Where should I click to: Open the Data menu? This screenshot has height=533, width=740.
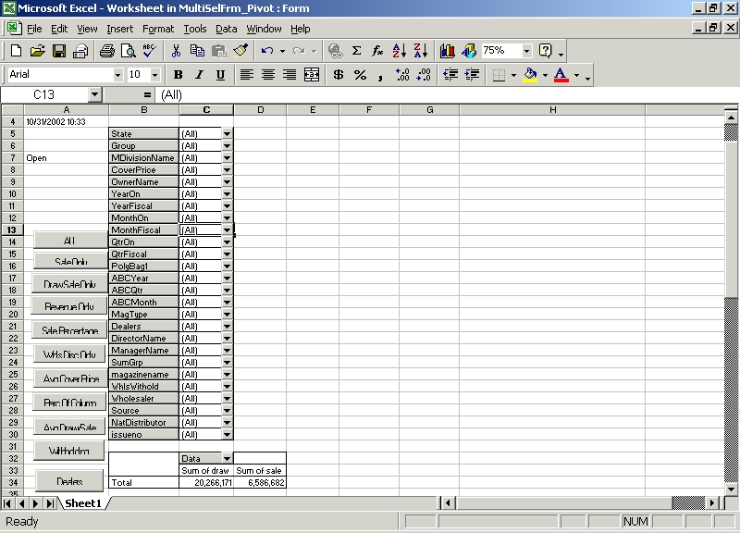[x=227, y=29]
